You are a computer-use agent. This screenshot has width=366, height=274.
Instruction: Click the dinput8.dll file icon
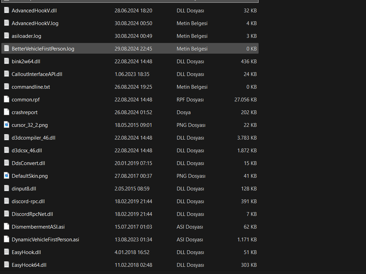(6, 188)
